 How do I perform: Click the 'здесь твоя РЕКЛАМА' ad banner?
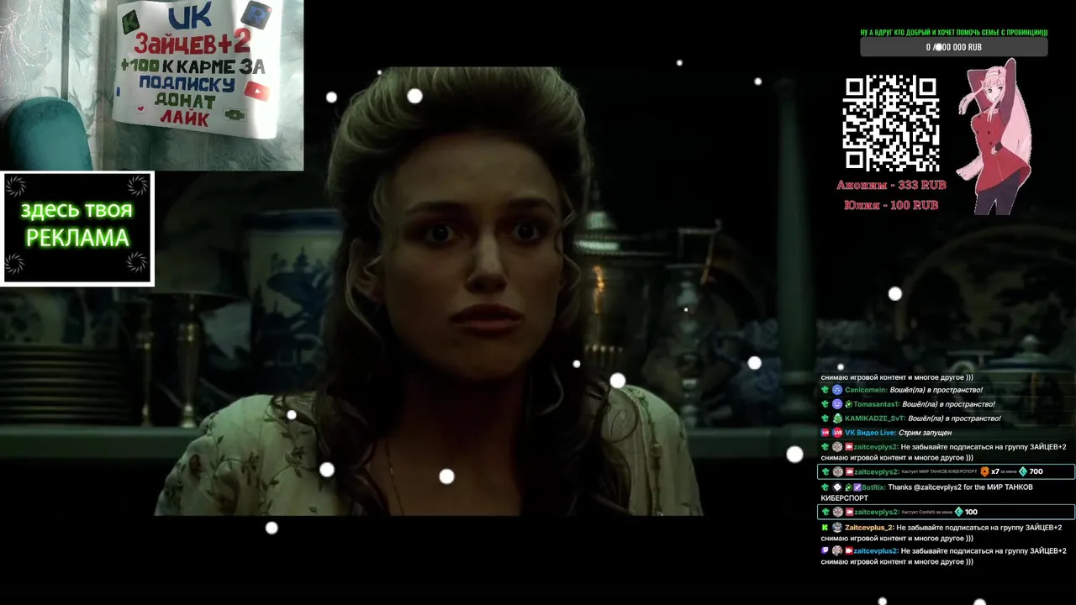[x=76, y=229]
